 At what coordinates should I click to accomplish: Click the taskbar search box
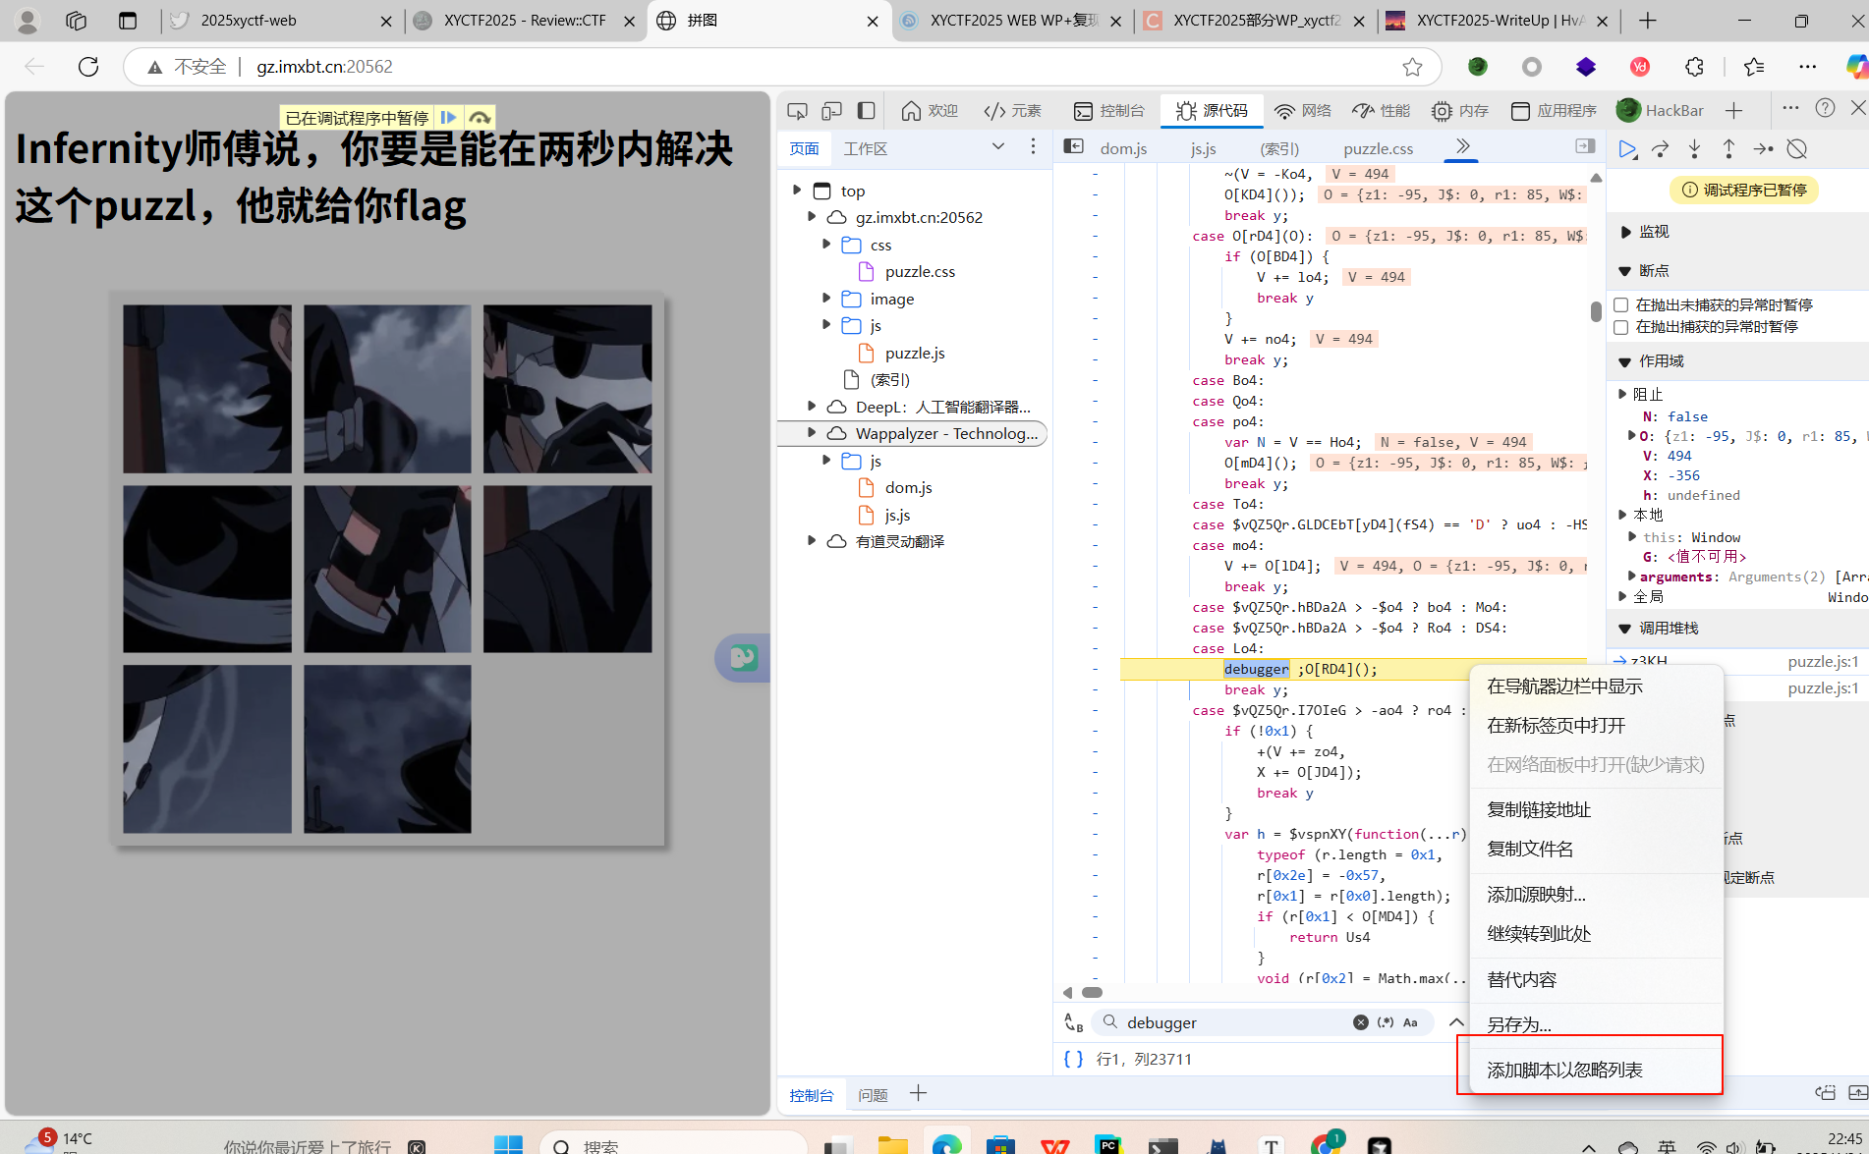[673, 1145]
